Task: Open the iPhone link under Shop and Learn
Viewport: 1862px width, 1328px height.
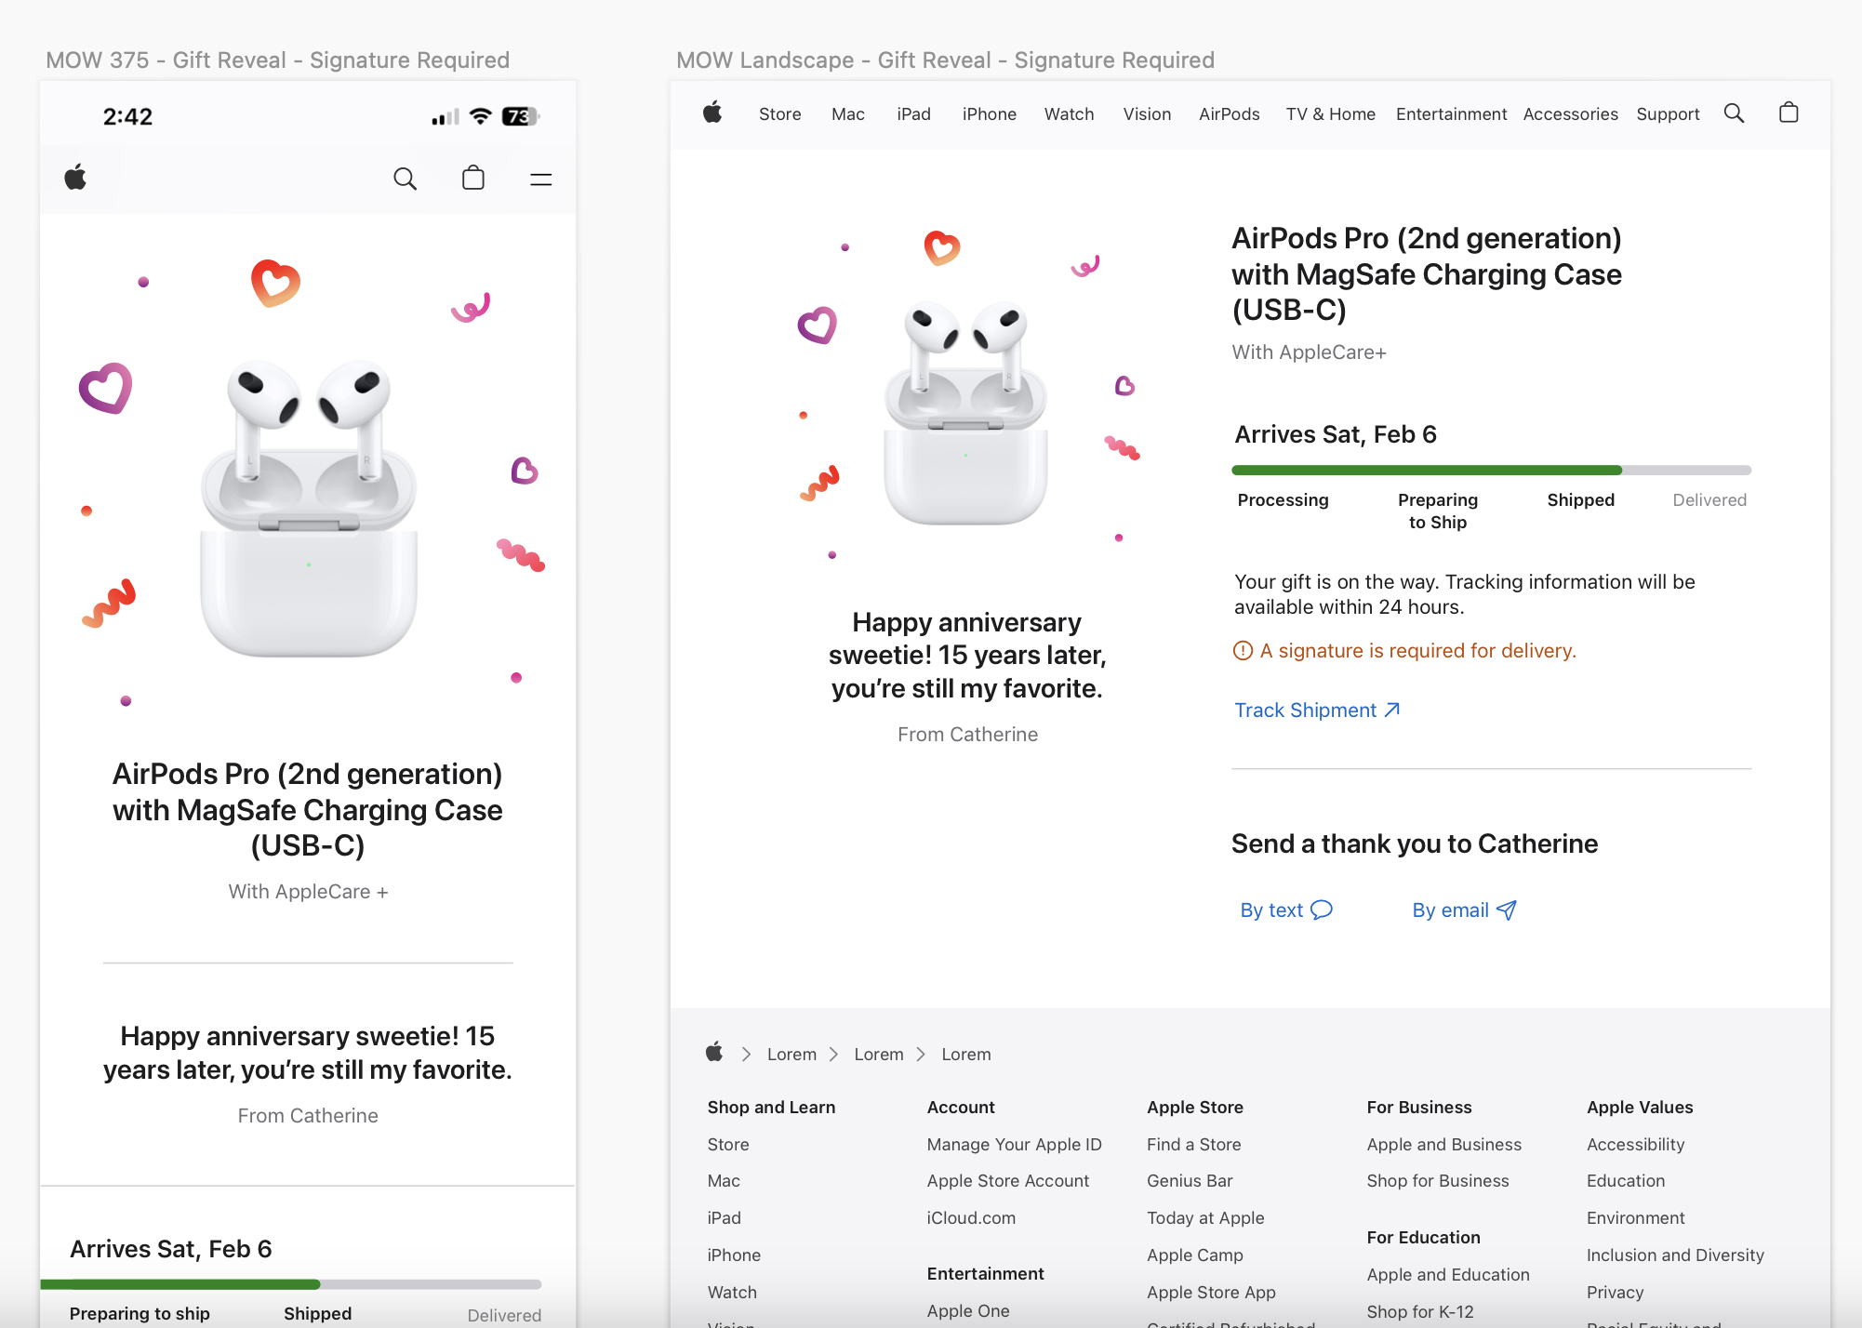Action: (x=734, y=1255)
